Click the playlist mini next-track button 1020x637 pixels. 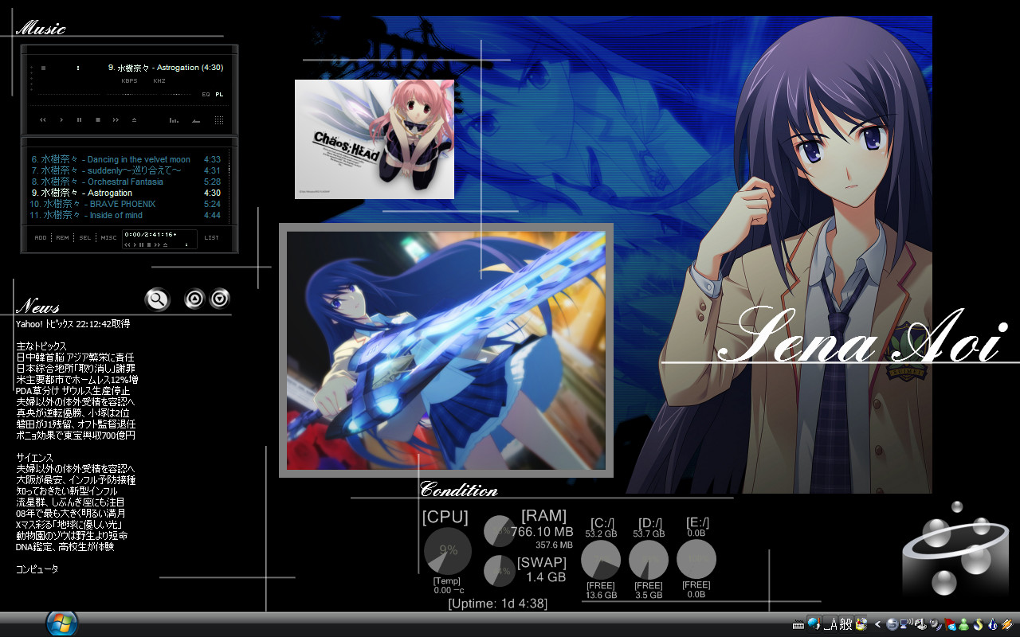155,244
